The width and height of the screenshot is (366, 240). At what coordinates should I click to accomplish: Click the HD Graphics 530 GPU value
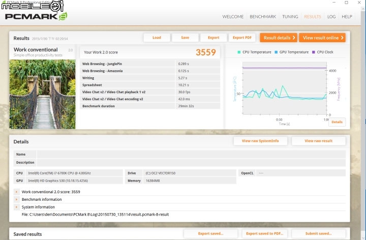click(74, 181)
